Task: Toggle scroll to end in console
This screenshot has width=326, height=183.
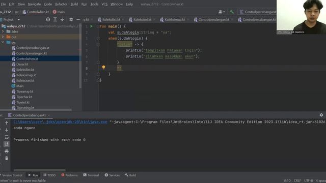Action: pyautogui.click(x=7, y=144)
